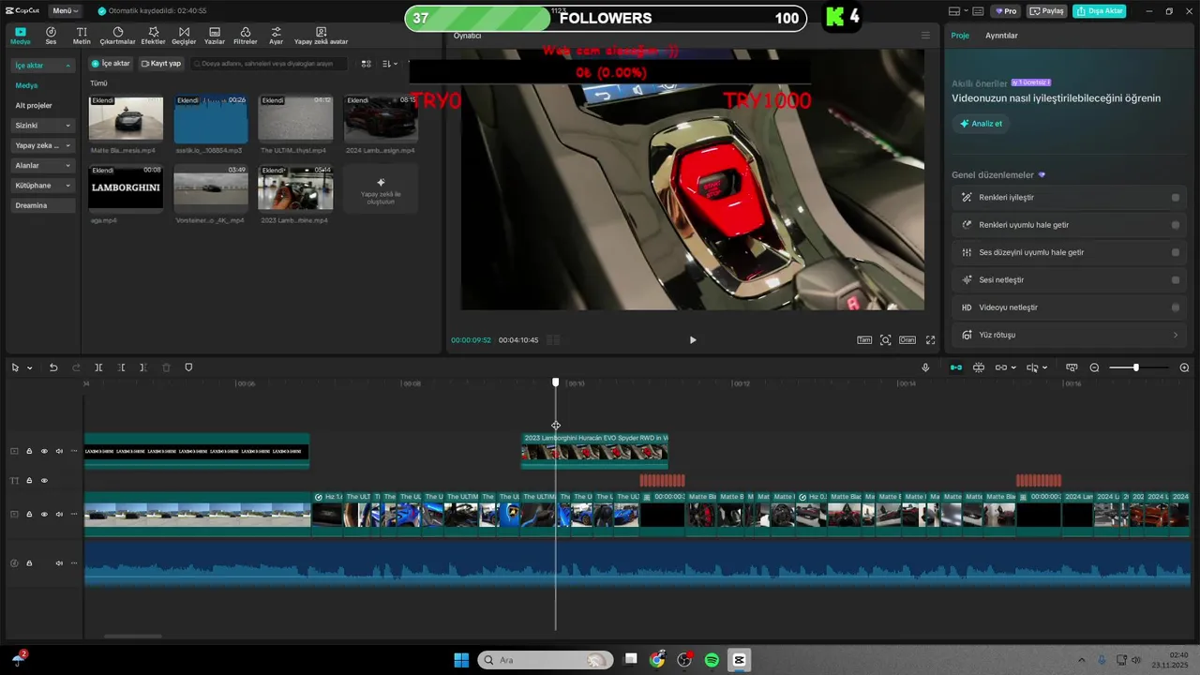Click delete-left trim tool in timeline toolbar
The height and width of the screenshot is (675, 1200).
coord(121,367)
